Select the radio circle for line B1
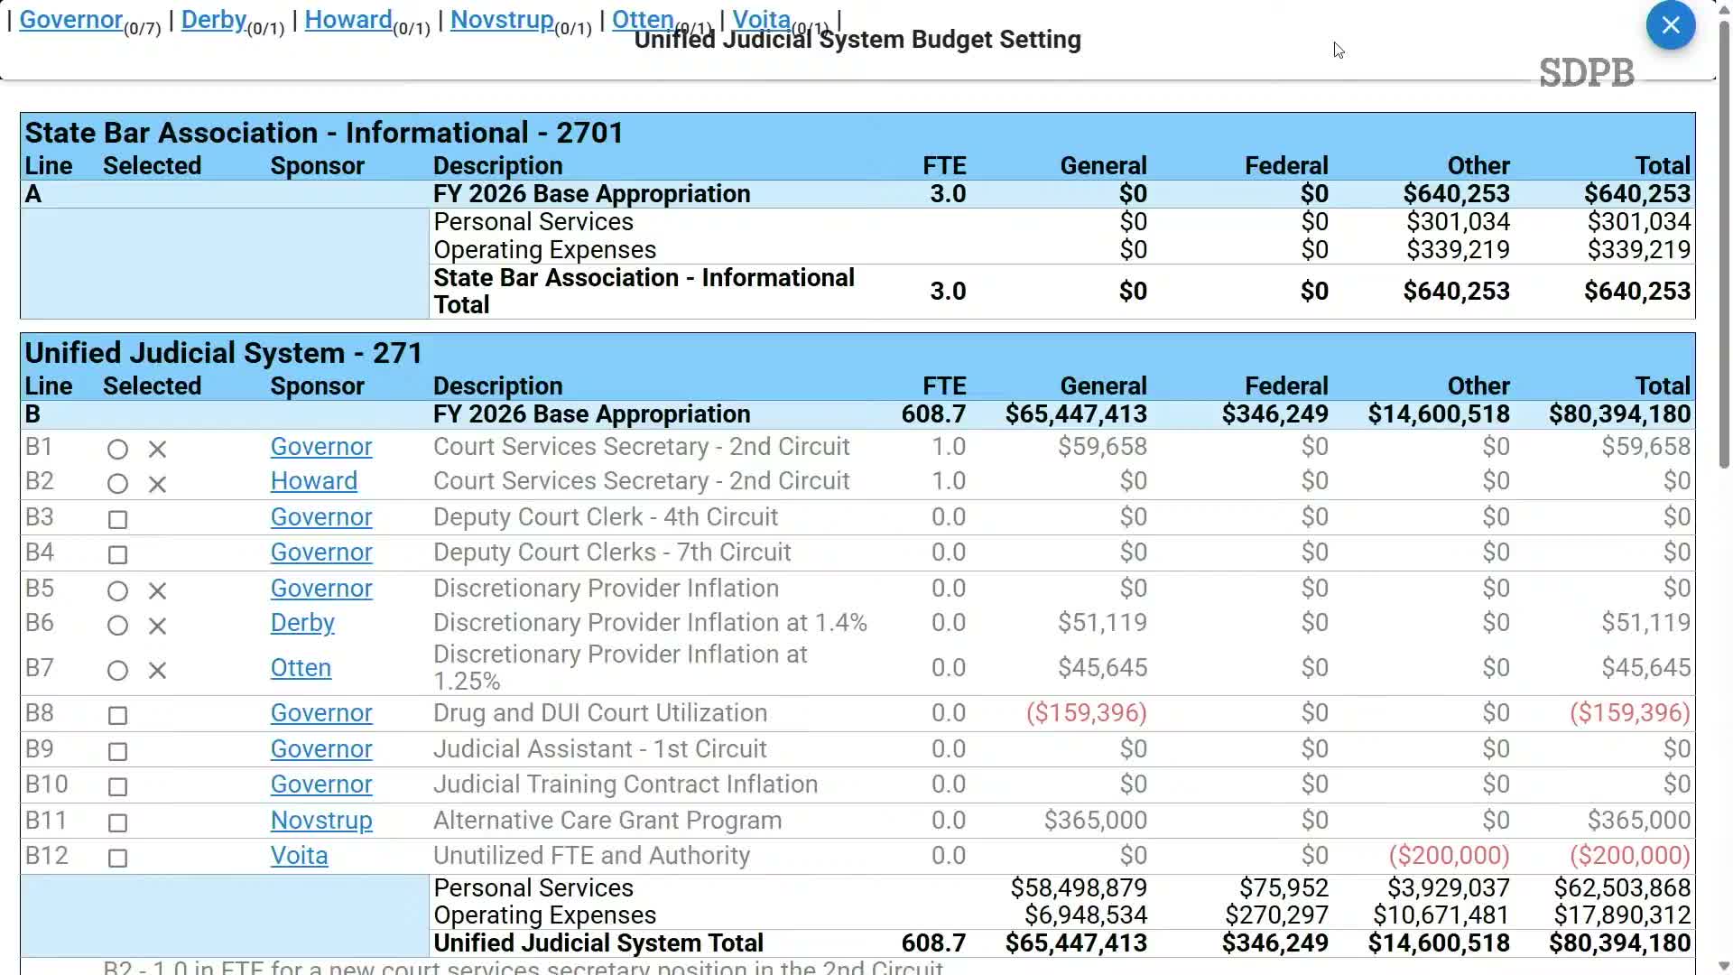The width and height of the screenshot is (1733, 975). [117, 449]
